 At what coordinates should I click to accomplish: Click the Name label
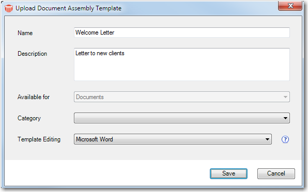pos(25,33)
